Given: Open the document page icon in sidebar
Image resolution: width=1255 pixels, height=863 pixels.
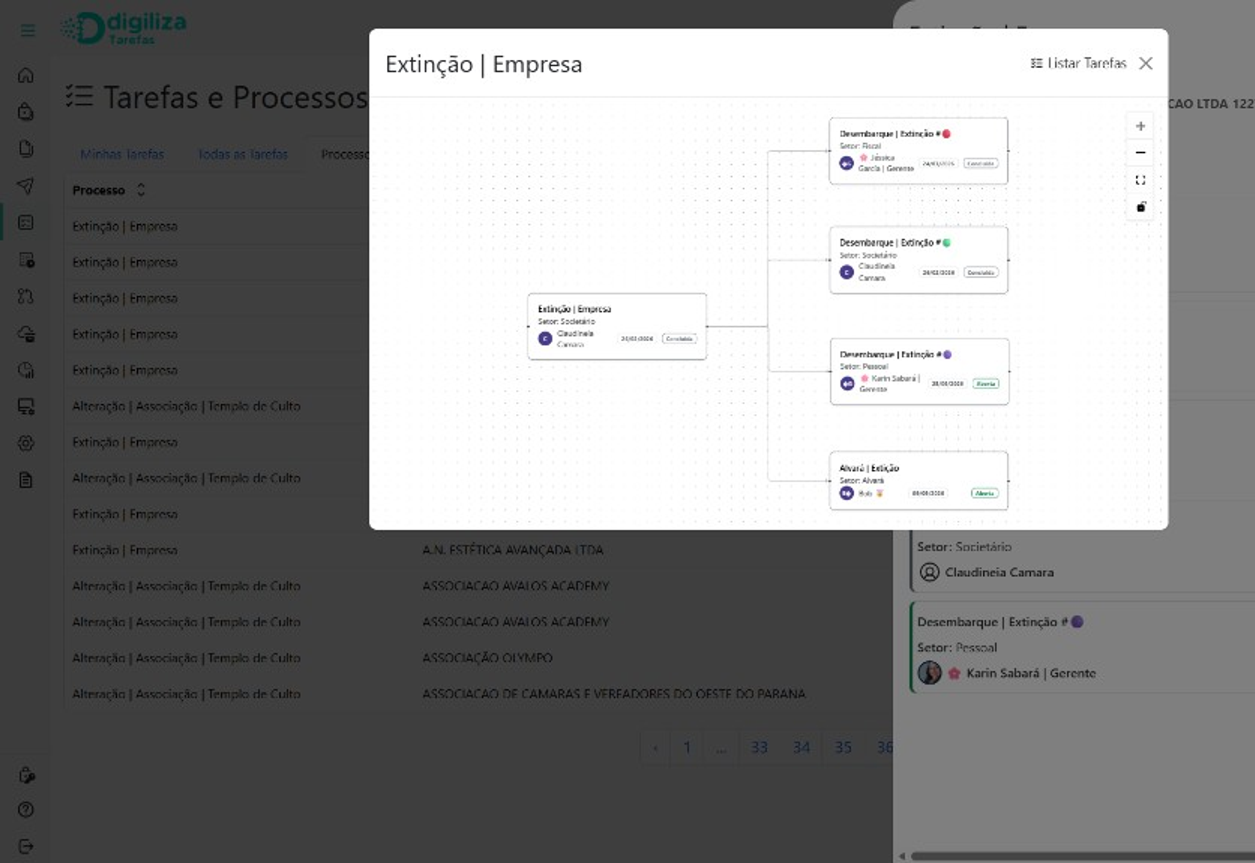Looking at the screenshot, I should [x=25, y=480].
